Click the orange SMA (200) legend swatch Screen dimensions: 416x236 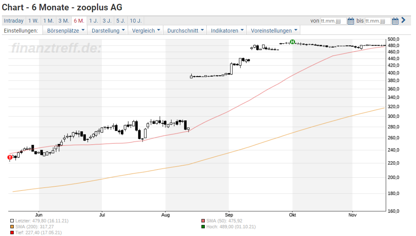12,227
